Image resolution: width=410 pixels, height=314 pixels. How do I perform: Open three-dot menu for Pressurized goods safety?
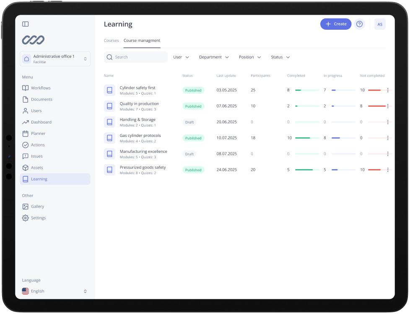point(388,170)
